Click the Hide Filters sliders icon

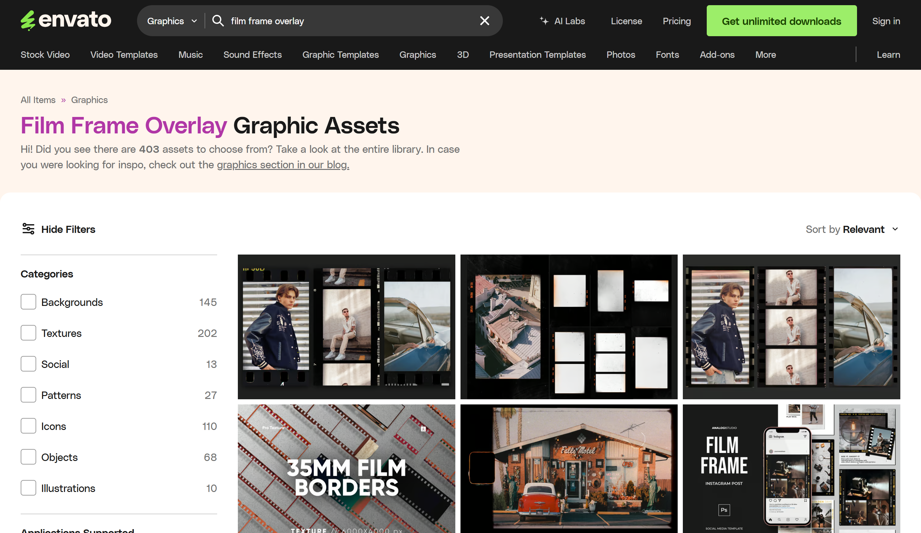pyautogui.click(x=28, y=229)
